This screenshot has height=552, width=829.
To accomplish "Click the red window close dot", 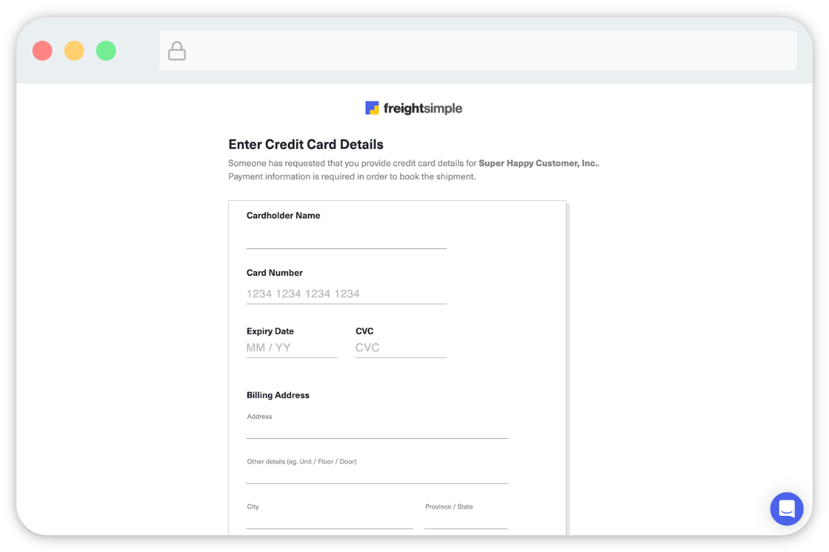I will click(x=43, y=51).
